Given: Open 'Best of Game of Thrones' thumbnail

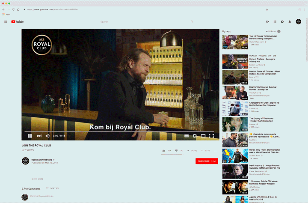Looking at the screenshot, I should tap(235, 78).
